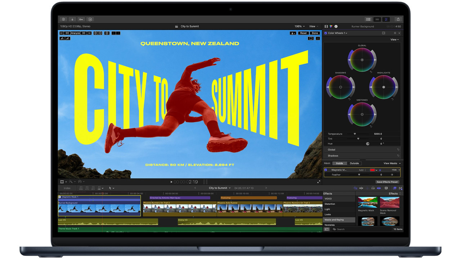Screen dimensions: 461x259
Task: Click the share icon in the top right corner
Action: pos(398,19)
